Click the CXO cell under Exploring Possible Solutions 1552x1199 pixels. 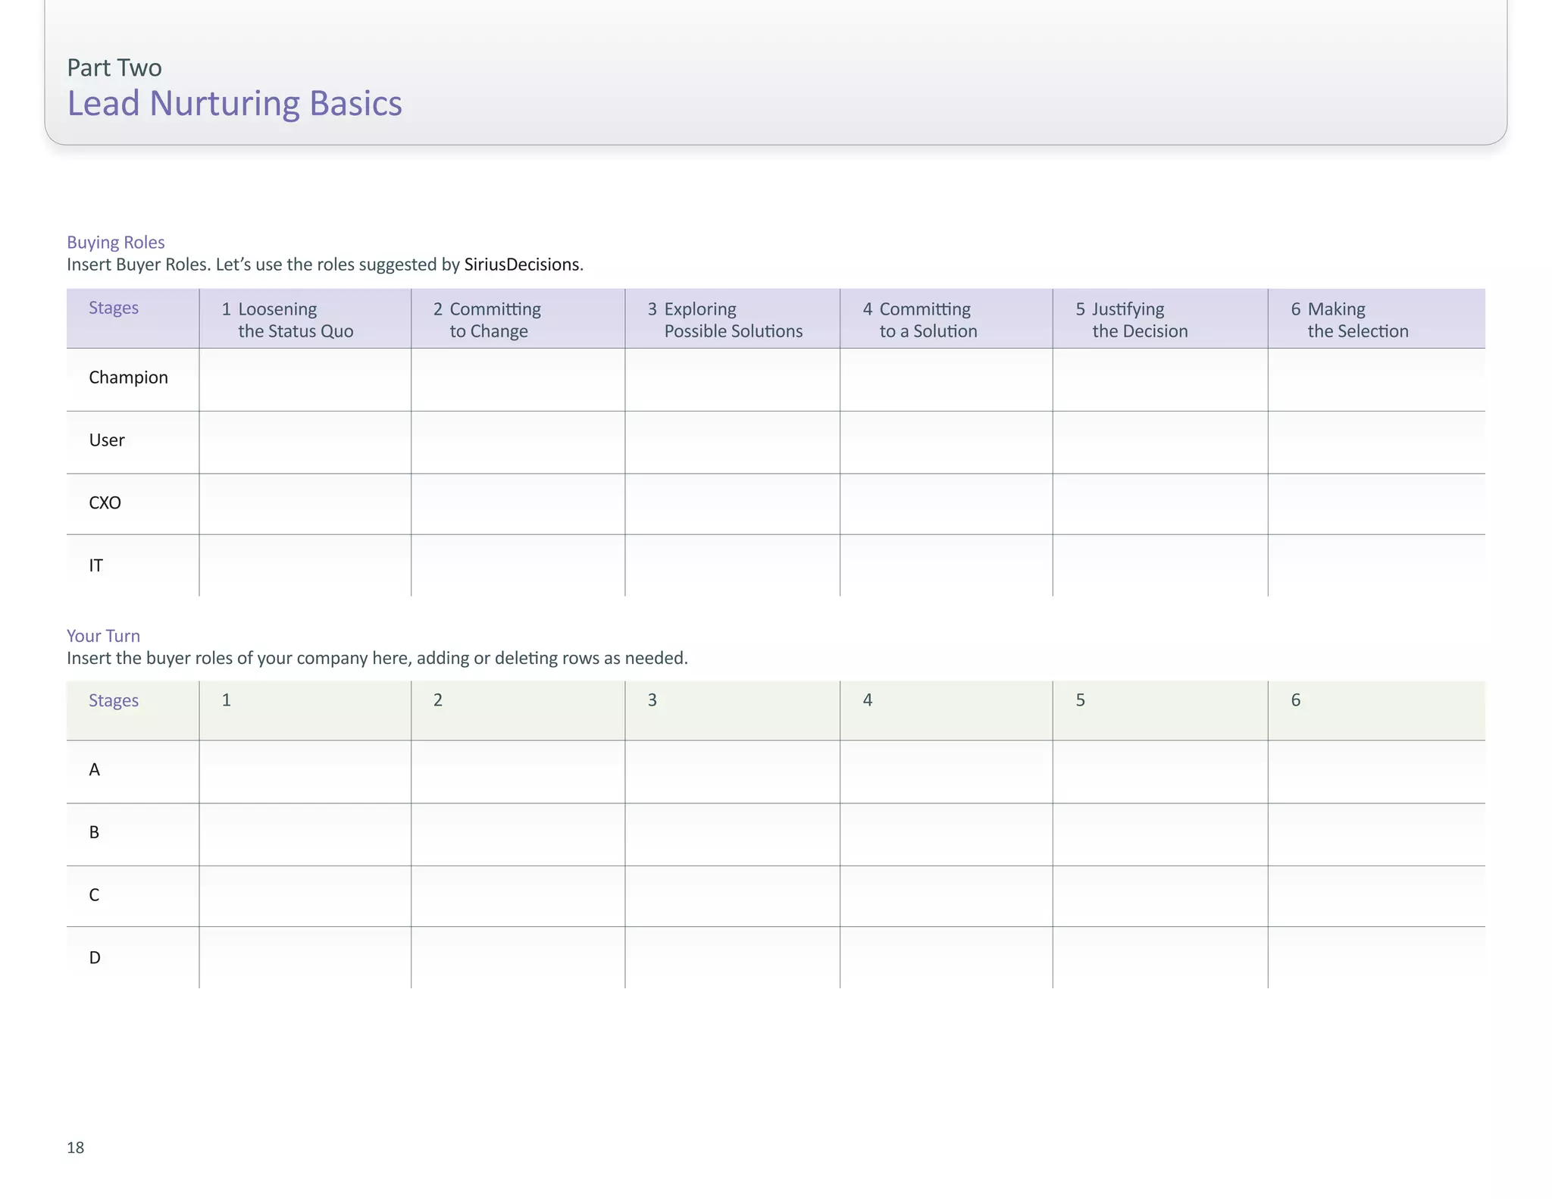point(733,504)
